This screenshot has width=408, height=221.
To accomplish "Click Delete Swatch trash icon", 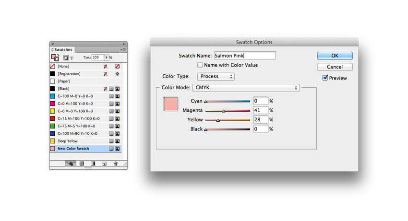I will 116,163.
